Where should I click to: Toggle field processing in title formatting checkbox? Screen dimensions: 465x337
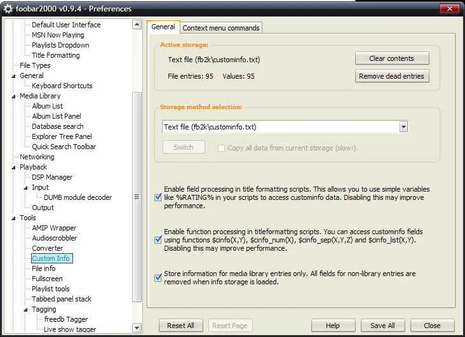(158, 197)
